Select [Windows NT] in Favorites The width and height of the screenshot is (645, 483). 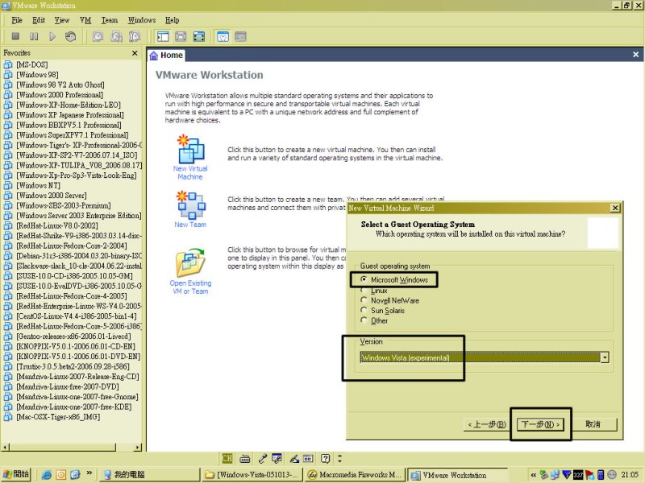coord(38,186)
